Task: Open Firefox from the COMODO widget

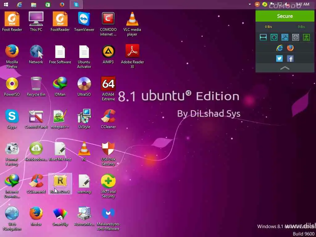Action: tap(290, 48)
